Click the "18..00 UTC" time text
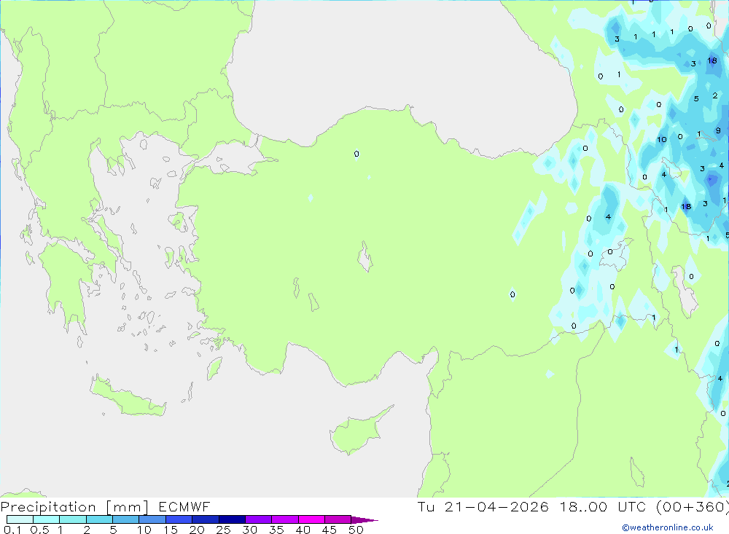 pyautogui.click(x=603, y=506)
